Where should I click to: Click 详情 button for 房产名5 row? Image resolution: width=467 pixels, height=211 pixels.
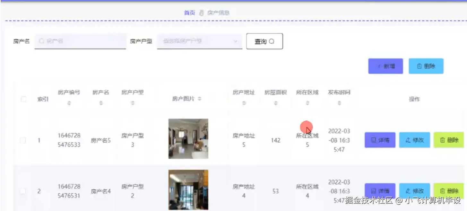[x=380, y=140]
